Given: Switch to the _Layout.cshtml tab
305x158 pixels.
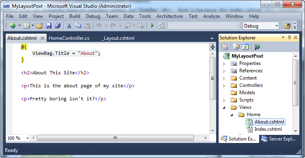Looking at the screenshot, I should click(118, 38).
